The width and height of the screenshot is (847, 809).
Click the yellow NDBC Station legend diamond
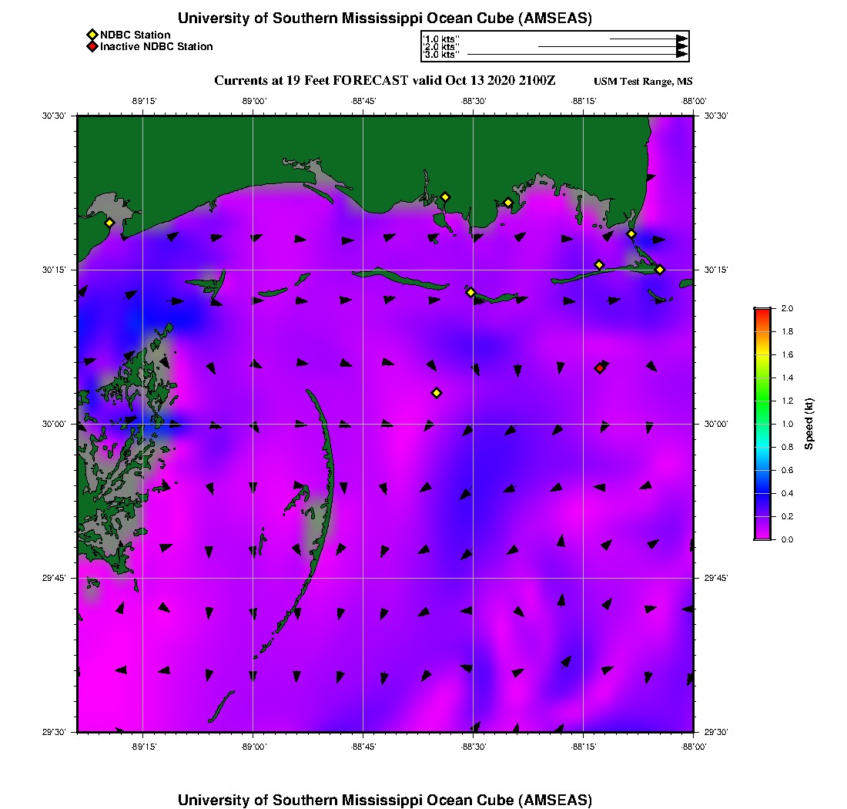pyautogui.click(x=92, y=35)
